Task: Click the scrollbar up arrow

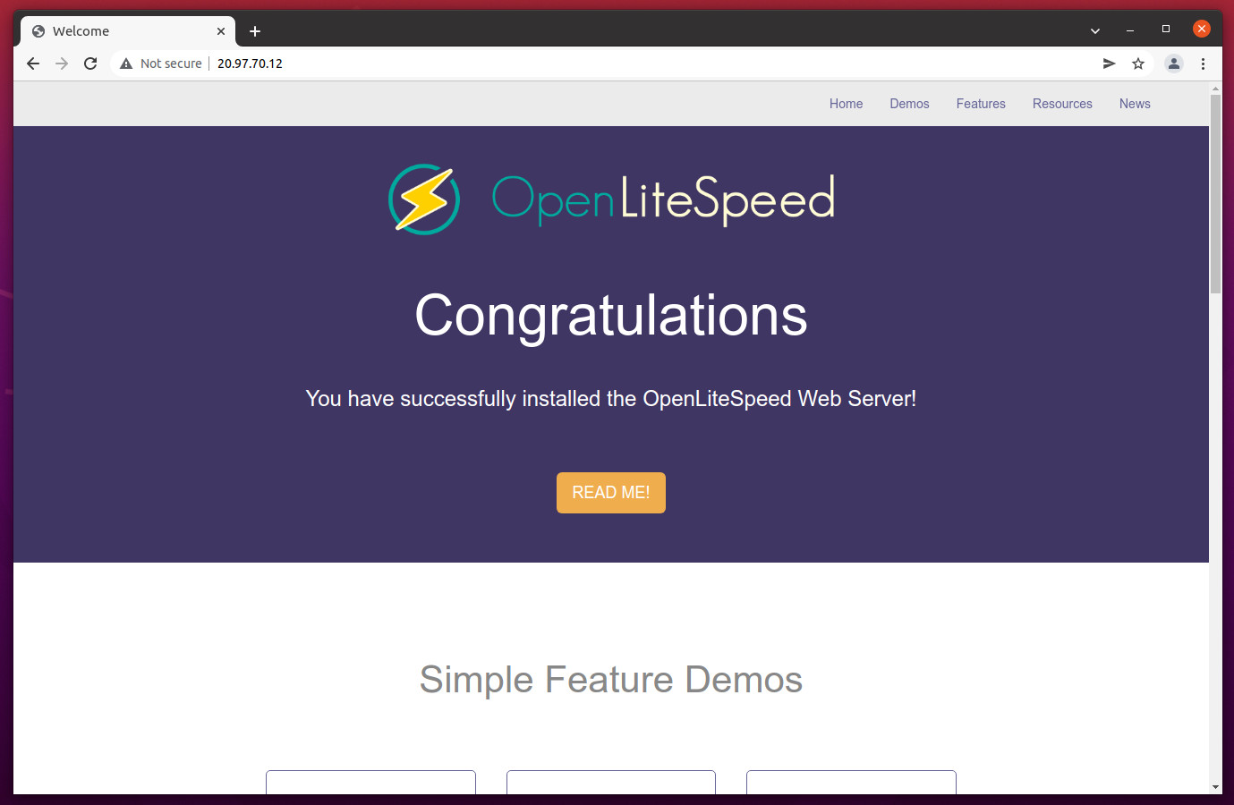Action: pyautogui.click(x=1215, y=89)
